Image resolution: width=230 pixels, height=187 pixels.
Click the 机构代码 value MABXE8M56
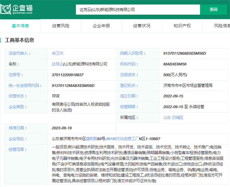pos(175,64)
